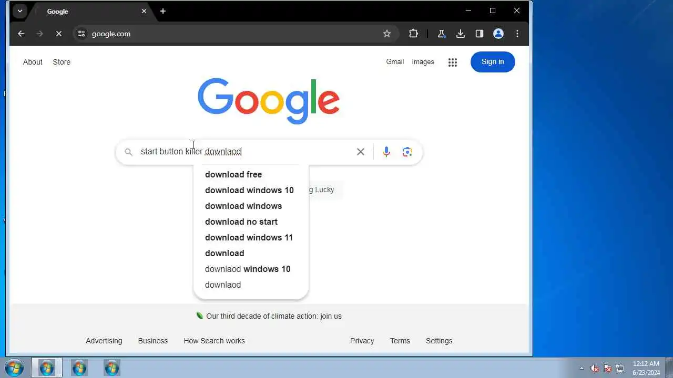The width and height of the screenshot is (673, 378).
Task: Click the Google logo
Action: coord(269,101)
